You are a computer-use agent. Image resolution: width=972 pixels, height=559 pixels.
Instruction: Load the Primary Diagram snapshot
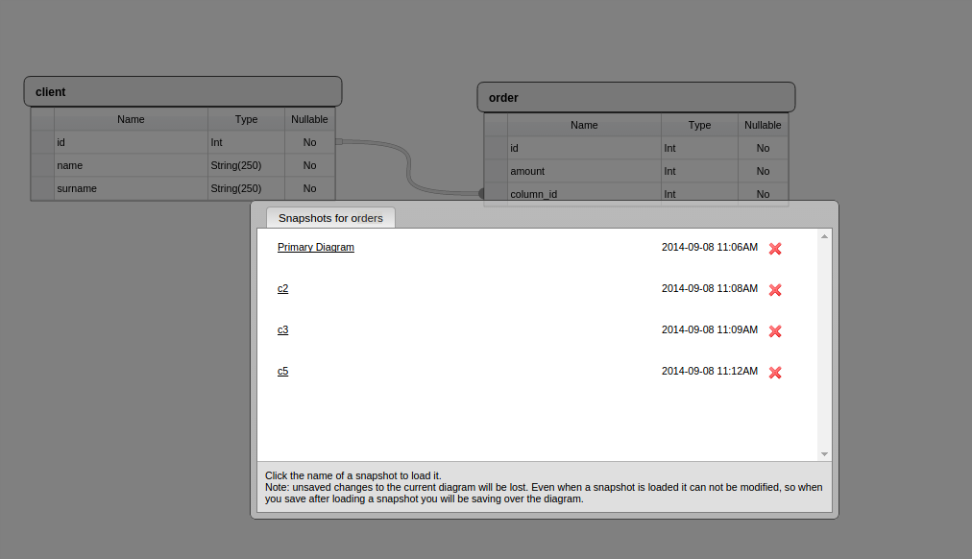[315, 247]
